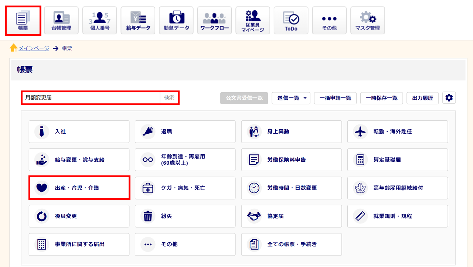The width and height of the screenshot is (473, 267).
Task: Open the gear settings button
Action: pos(449,98)
